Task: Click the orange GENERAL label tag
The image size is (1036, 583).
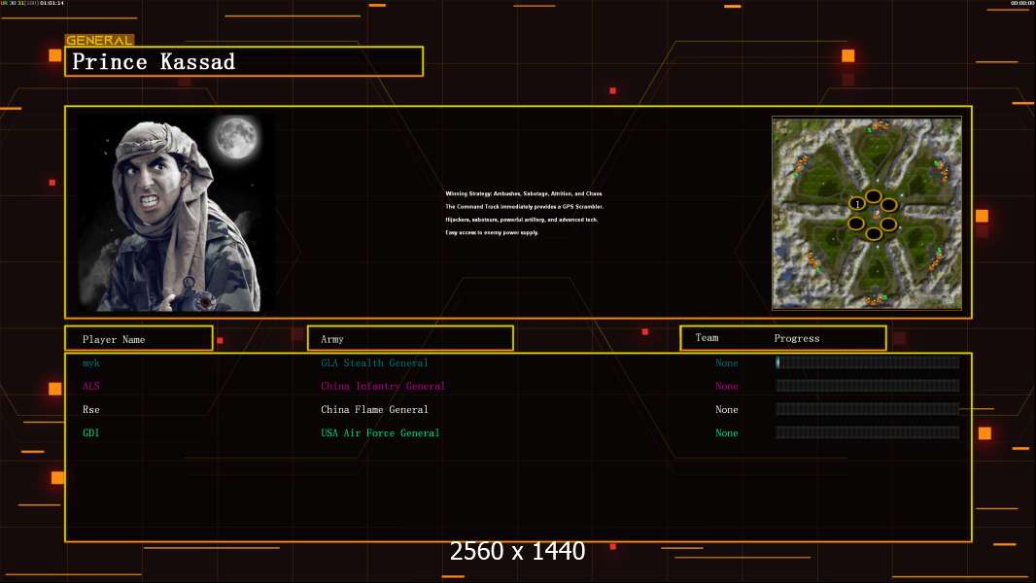Action: 100,40
